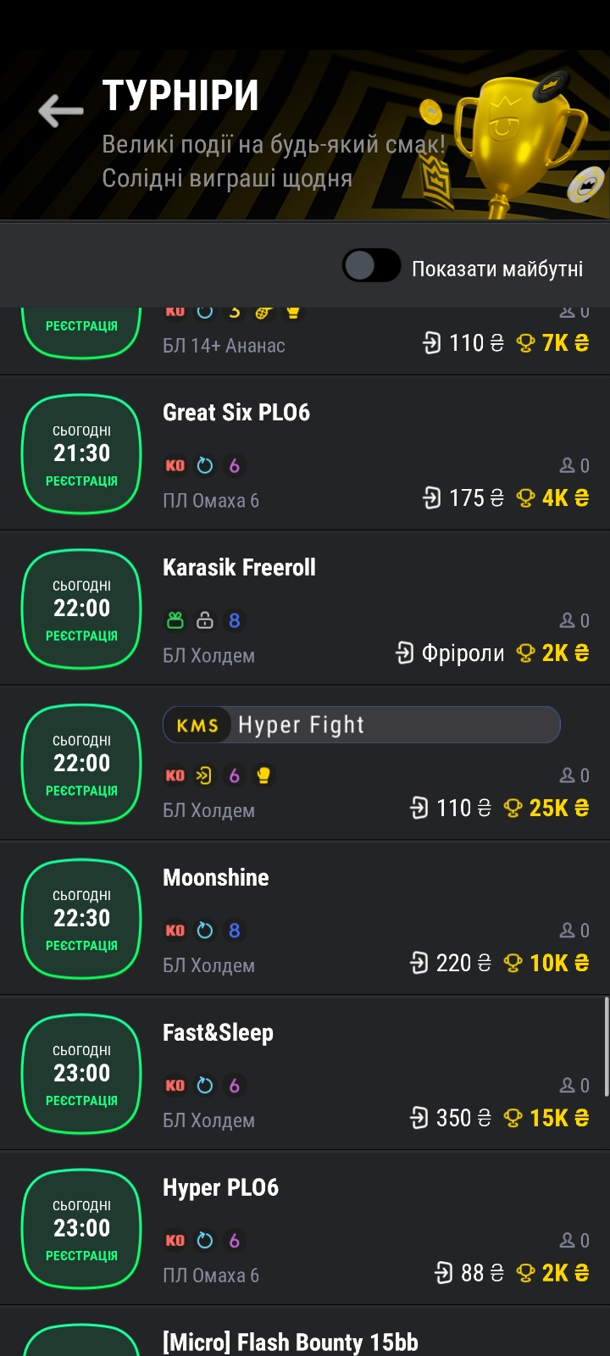
Task: Tap the players count icon in Fast&Sleep
Action: tap(567, 1086)
